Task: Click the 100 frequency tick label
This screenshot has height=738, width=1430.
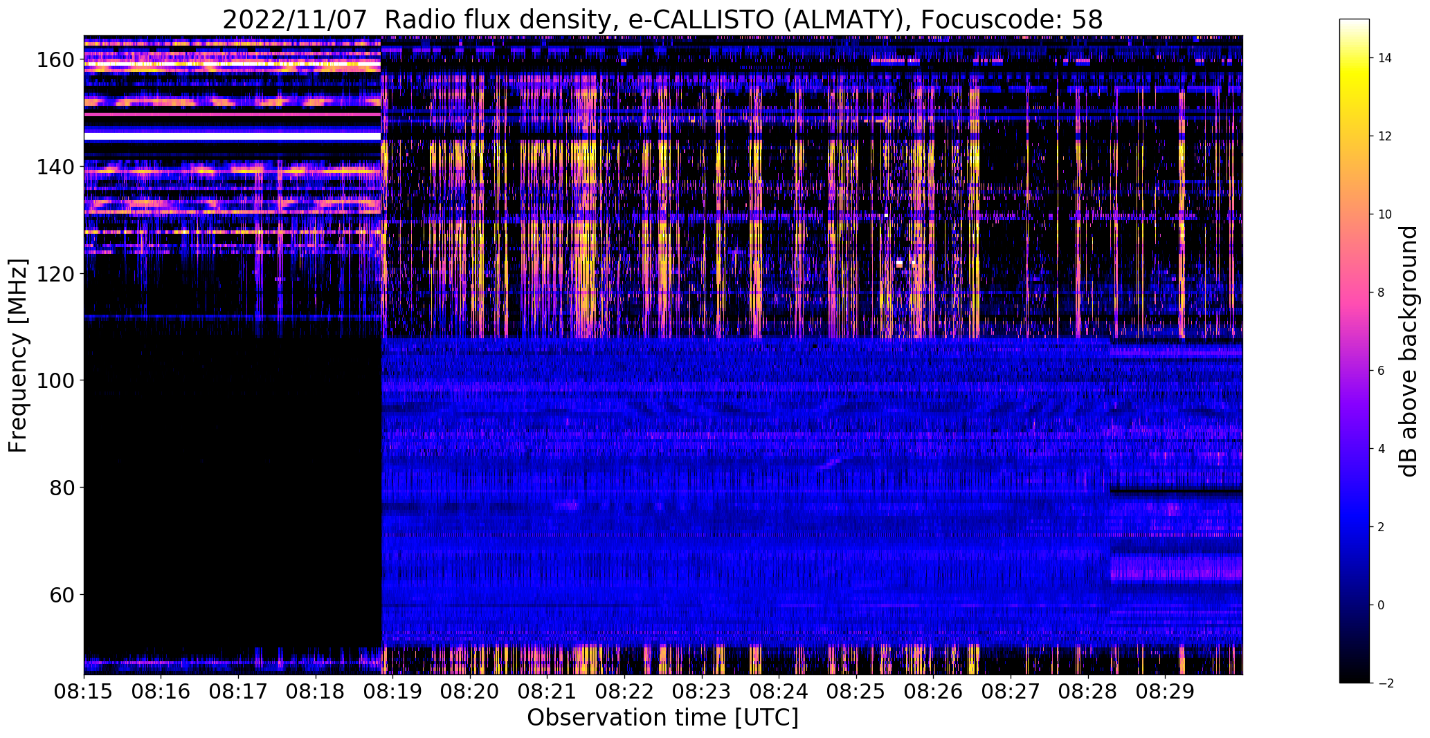Action: [57, 380]
